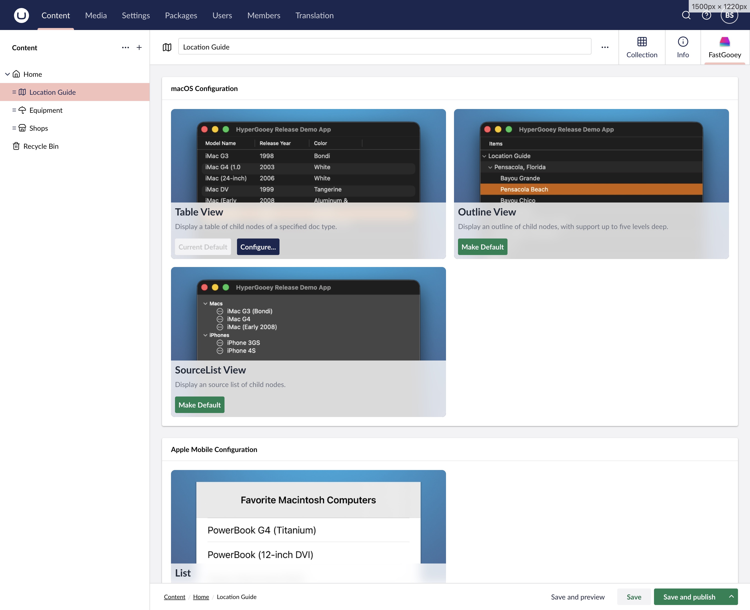This screenshot has width=750, height=610.
Task: Select Shops in the content tree
Action: (75, 128)
